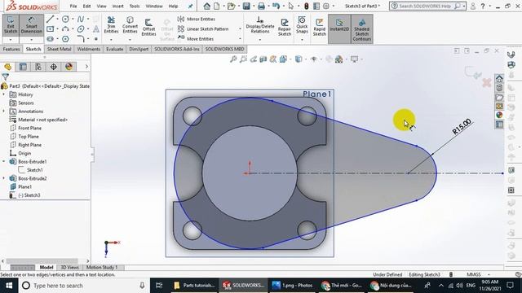Click Mirror Entities in the ribbon
522x293 pixels.
(197, 19)
